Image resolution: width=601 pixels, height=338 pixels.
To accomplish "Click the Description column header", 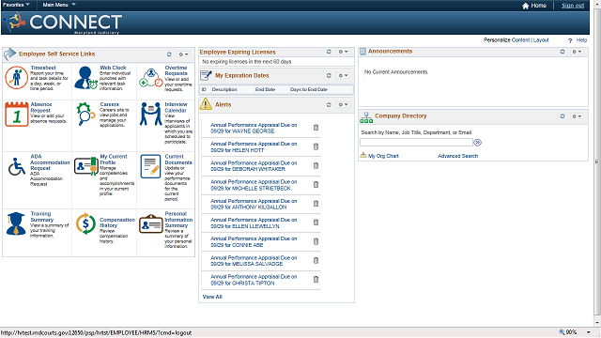I will (224, 89).
